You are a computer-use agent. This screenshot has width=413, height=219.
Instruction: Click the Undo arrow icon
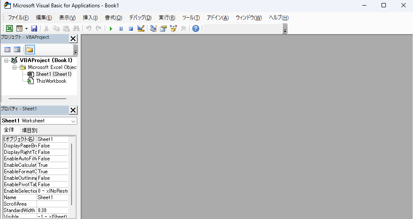(x=89, y=28)
